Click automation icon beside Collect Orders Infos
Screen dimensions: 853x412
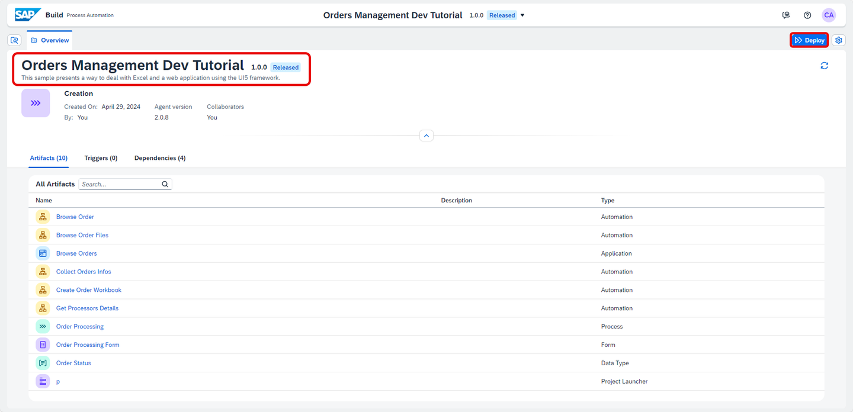coord(43,272)
